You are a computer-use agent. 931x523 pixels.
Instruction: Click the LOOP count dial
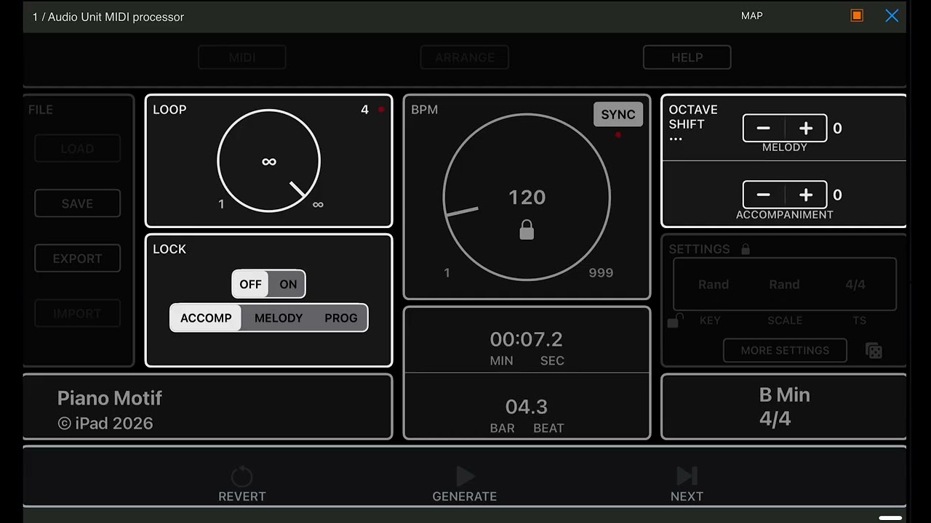(x=268, y=161)
